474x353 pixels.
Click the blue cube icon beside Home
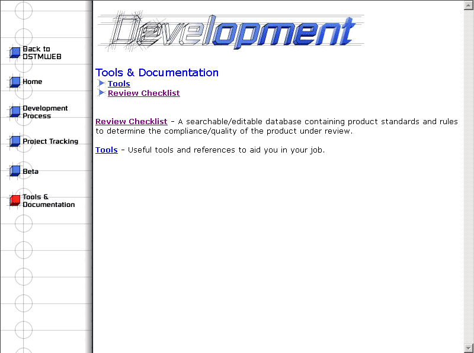click(x=15, y=82)
